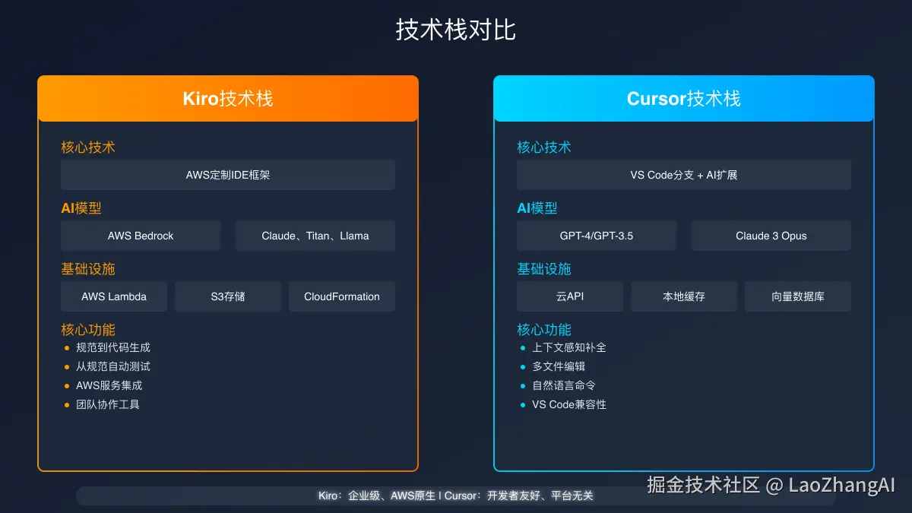
Task: Select the S3存储 box
Action: tap(228, 296)
